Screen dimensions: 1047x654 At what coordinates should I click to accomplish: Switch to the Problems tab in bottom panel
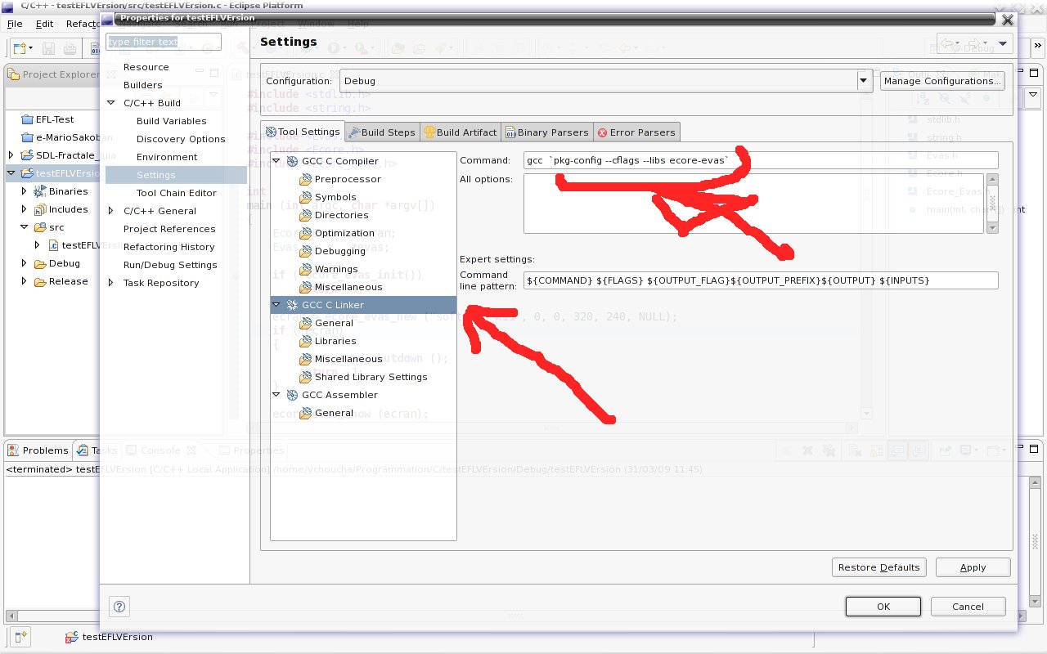point(38,450)
